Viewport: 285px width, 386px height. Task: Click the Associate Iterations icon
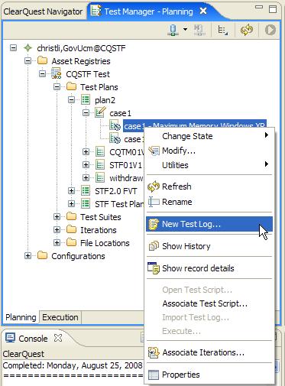pyautogui.click(x=154, y=353)
